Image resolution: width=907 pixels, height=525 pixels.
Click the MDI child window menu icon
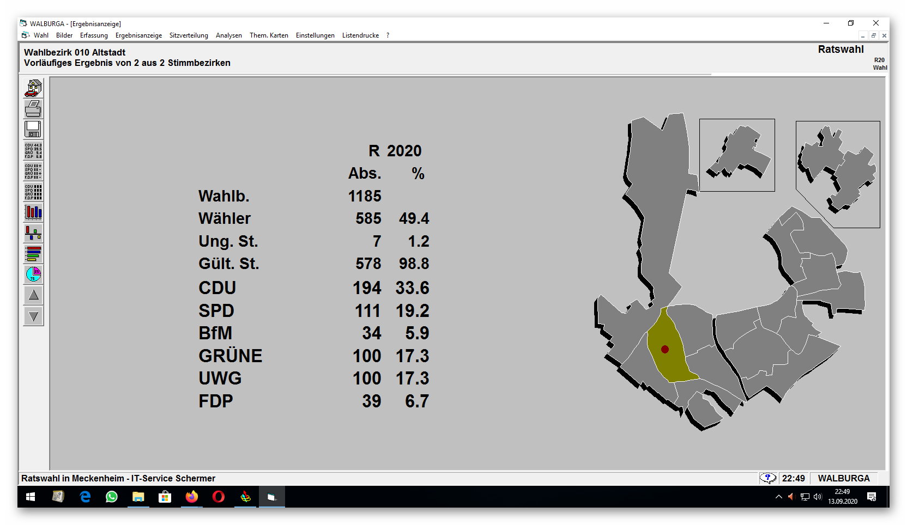(x=25, y=35)
